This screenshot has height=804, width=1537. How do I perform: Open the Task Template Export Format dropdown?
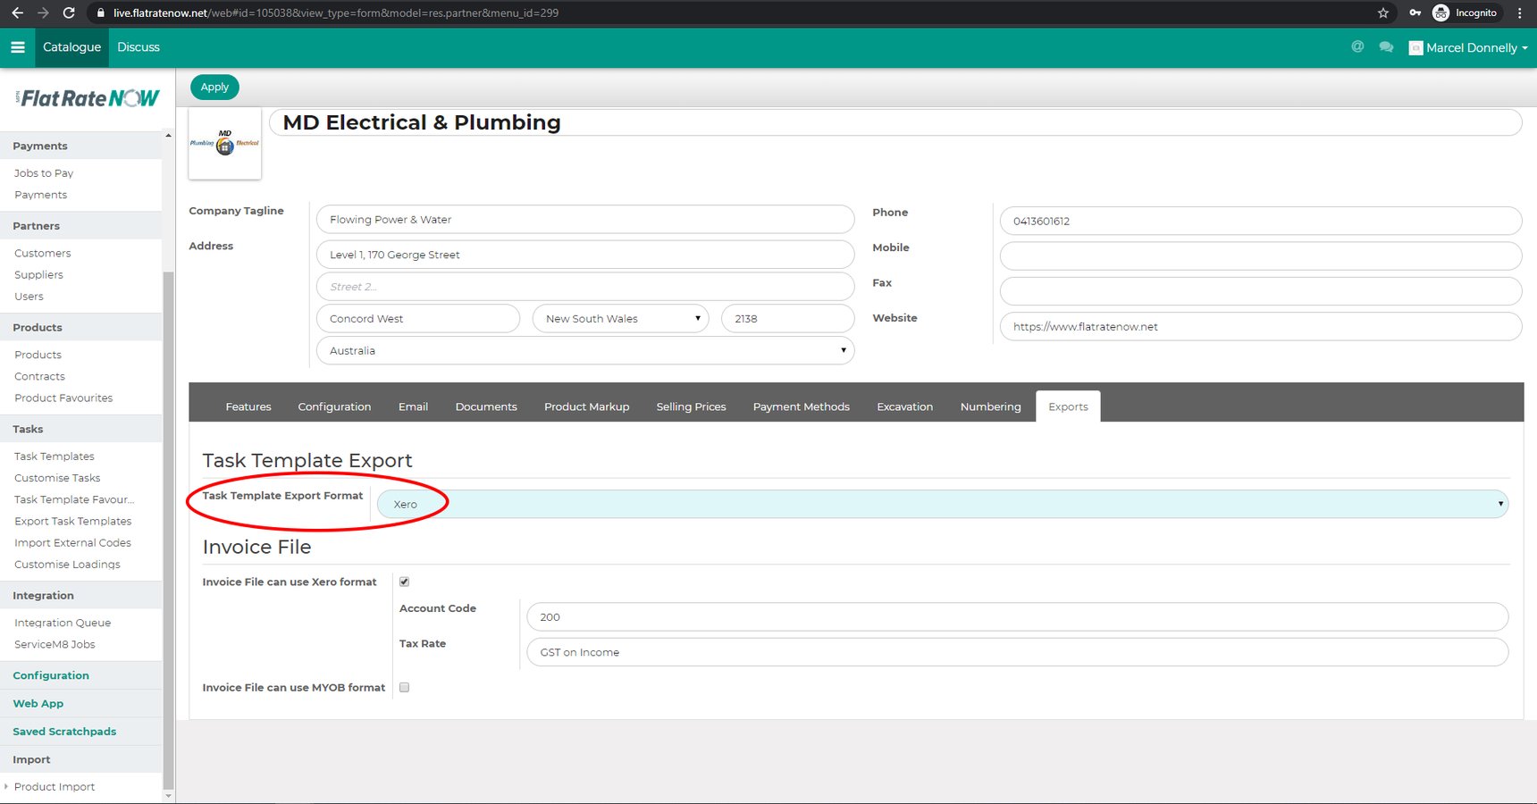tap(938, 503)
